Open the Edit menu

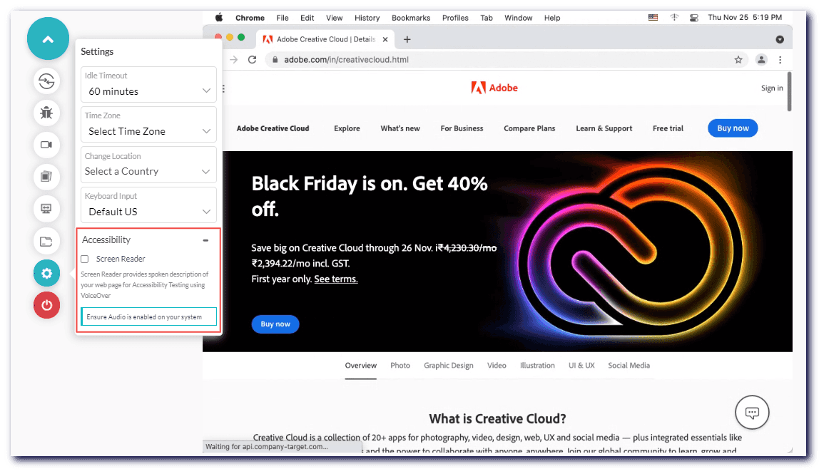pos(307,18)
